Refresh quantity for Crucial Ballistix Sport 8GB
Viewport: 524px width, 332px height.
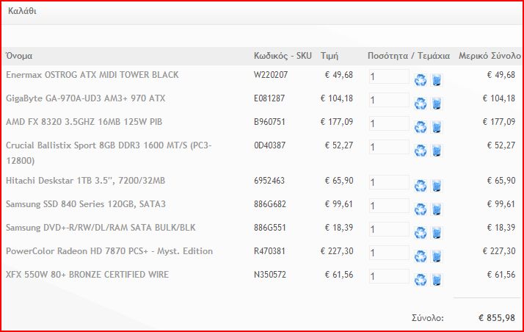click(421, 150)
